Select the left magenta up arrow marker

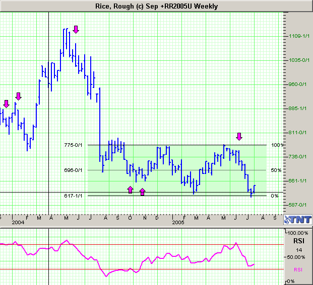click(130, 189)
